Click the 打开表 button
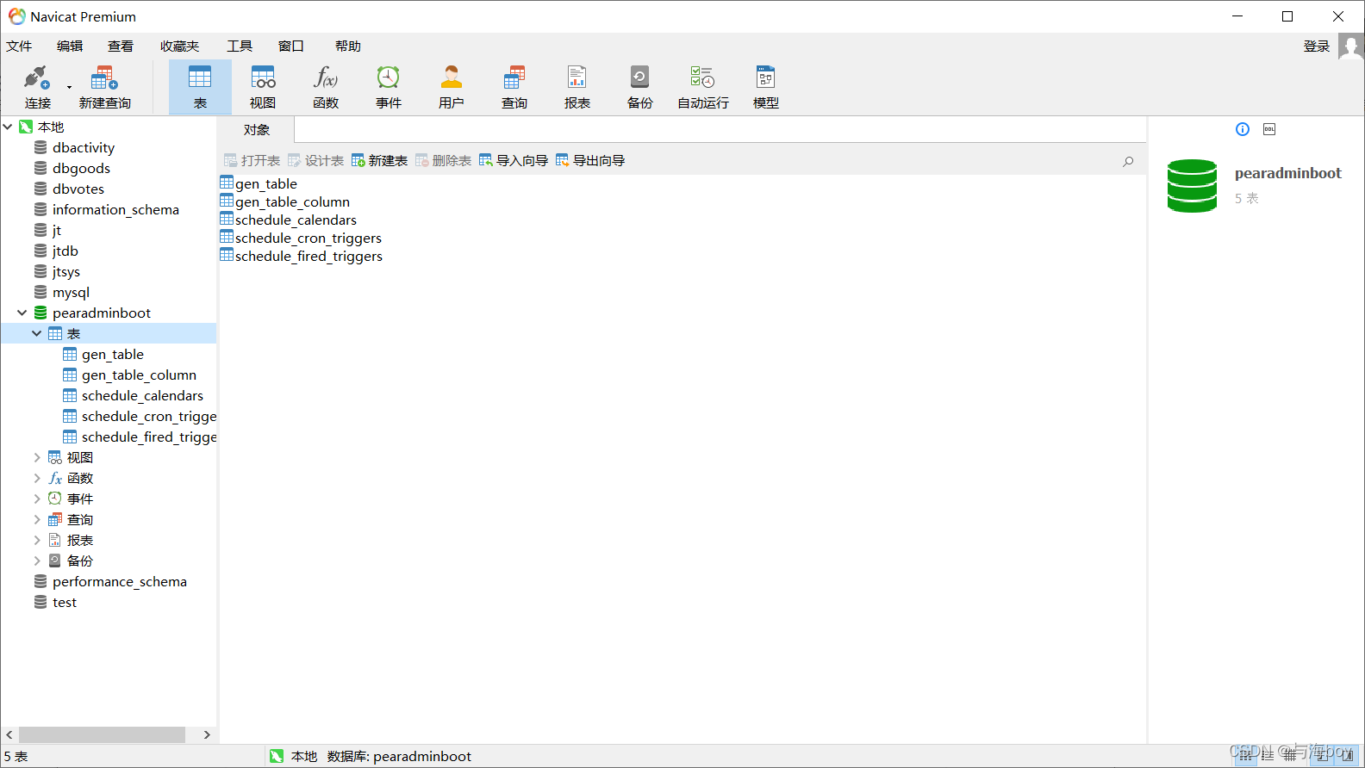 point(252,161)
